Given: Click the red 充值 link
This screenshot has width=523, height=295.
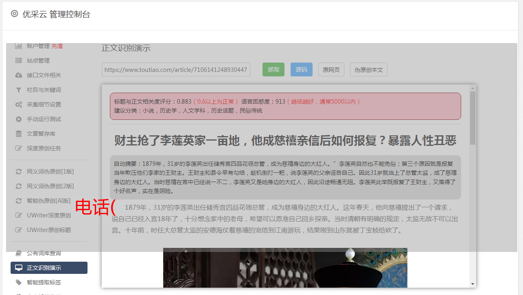Looking at the screenshot, I should click(57, 46).
